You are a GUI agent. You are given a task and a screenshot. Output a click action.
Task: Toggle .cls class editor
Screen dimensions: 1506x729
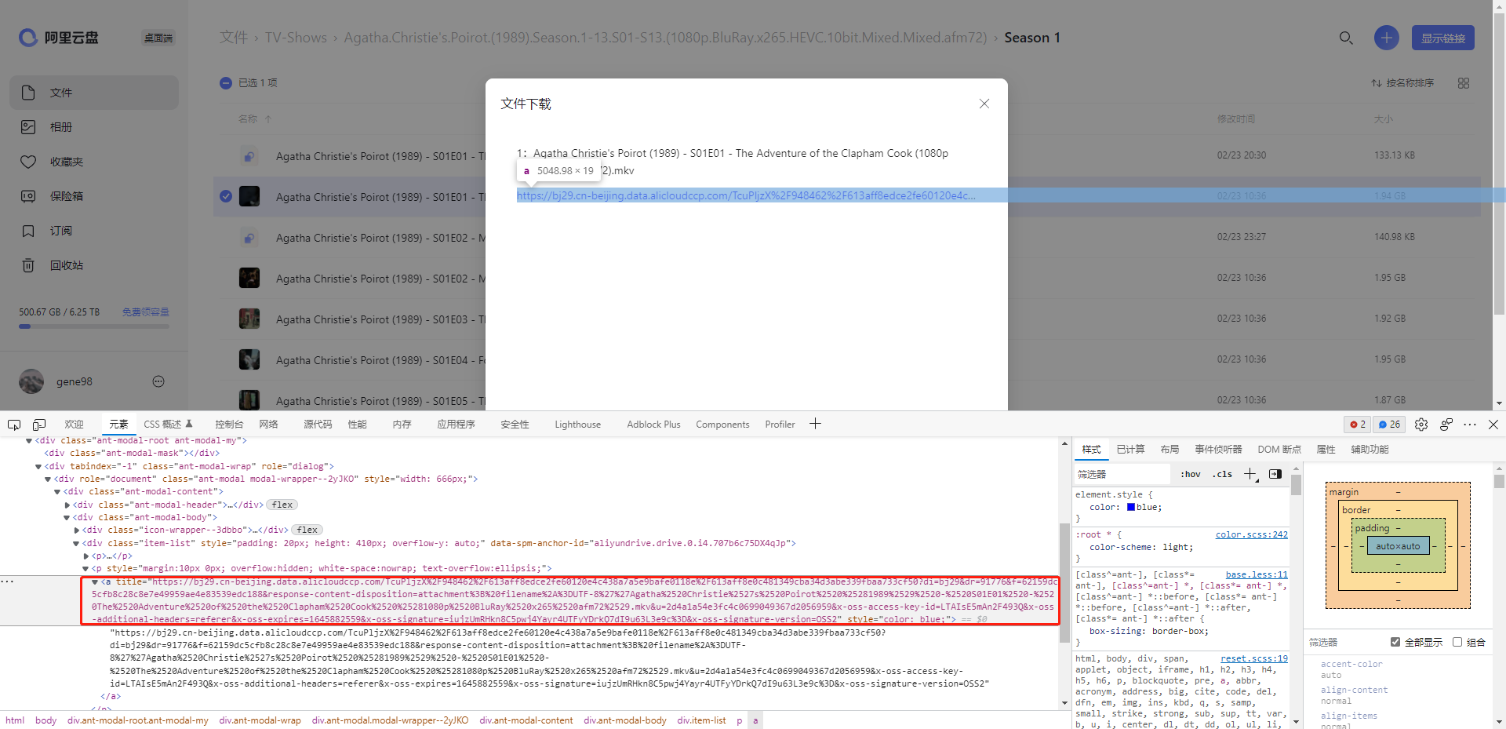tap(1222, 474)
